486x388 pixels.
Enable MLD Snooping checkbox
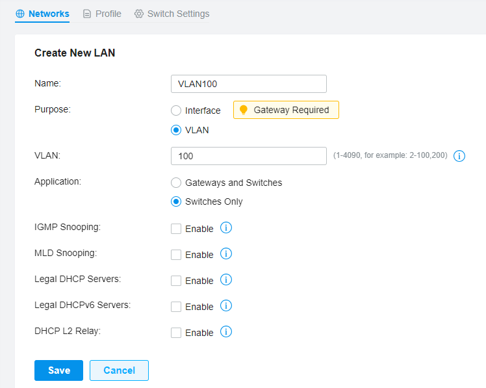click(176, 255)
